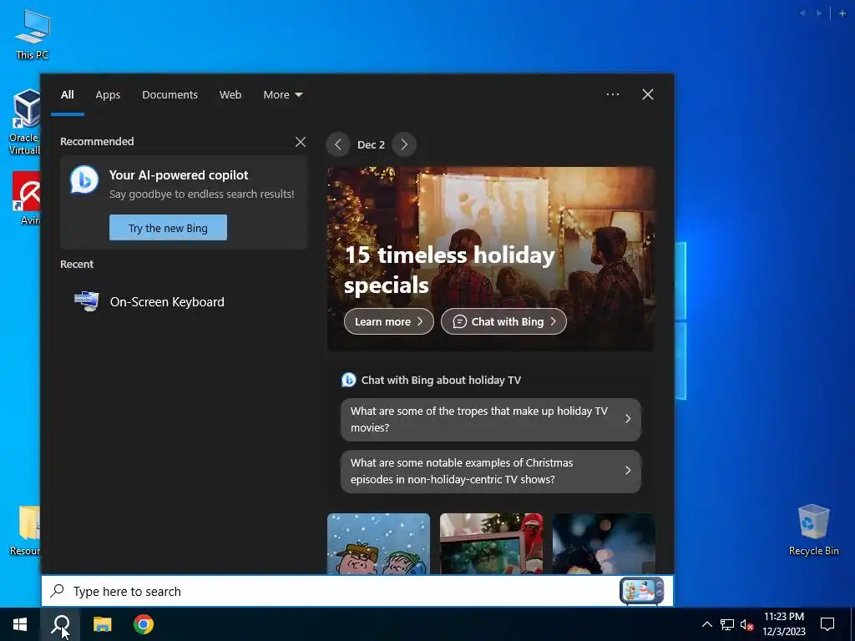Select the Avira desktop shortcut
The image size is (855, 641).
pyautogui.click(x=26, y=199)
